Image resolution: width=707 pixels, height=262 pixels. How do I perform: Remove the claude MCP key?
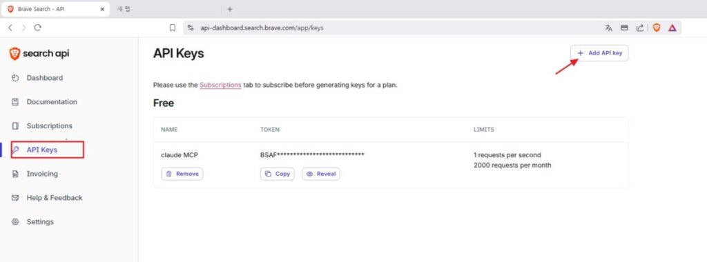coord(182,174)
